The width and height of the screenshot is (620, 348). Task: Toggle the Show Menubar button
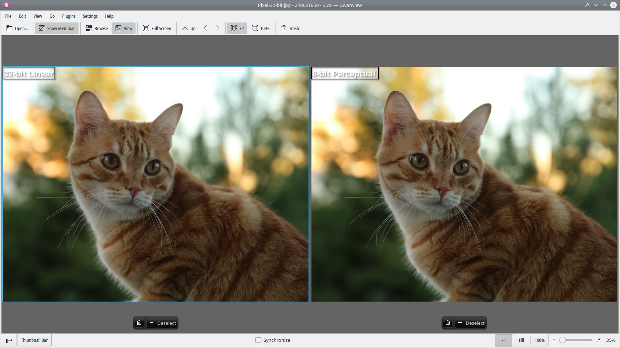tap(57, 28)
